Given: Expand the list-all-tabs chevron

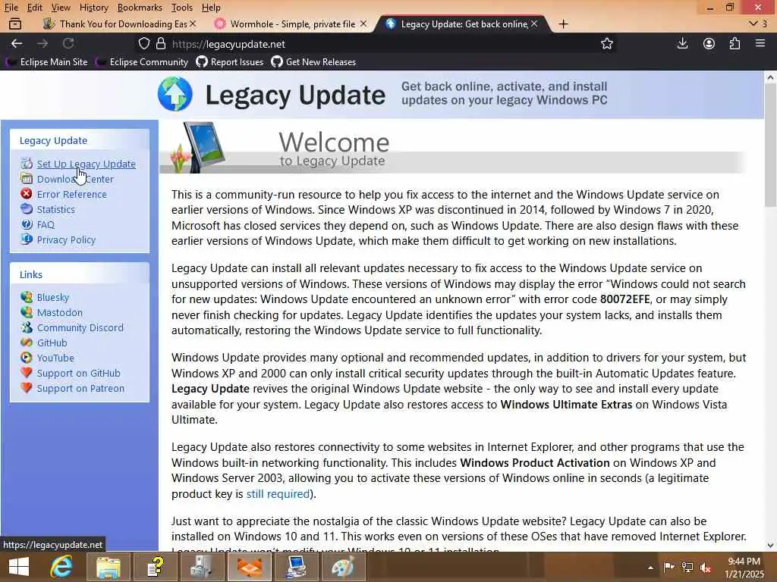Looking at the screenshot, I should tap(753, 23).
